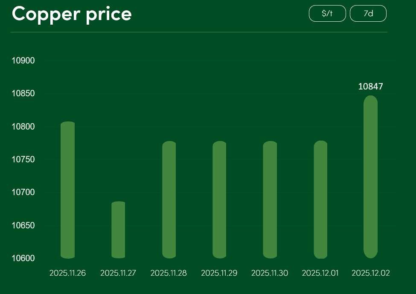Click the 2025.12.02 date label

(371, 273)
